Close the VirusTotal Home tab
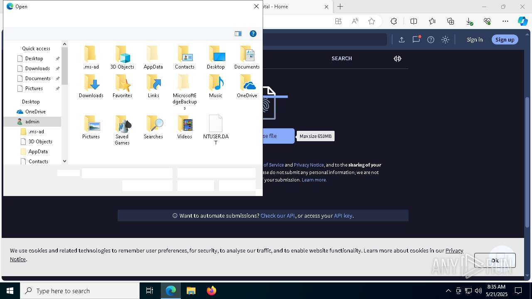Viewport: 532px width, 299px height. (x=326, y=7)
